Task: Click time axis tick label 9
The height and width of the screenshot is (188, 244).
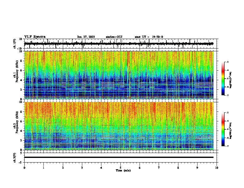Action: click(197, 168)
